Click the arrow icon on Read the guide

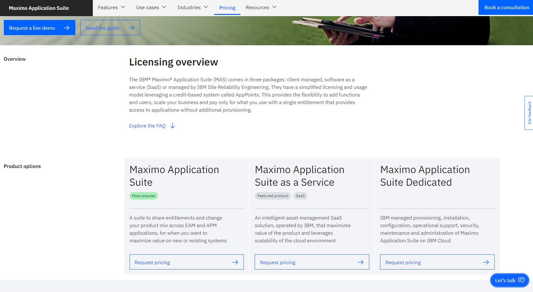[131, 28]
